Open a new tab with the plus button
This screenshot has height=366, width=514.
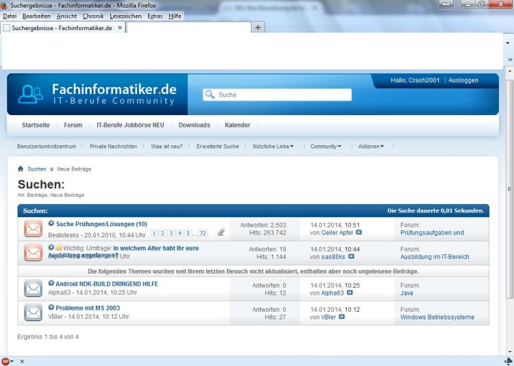click(x=258, y=27)
